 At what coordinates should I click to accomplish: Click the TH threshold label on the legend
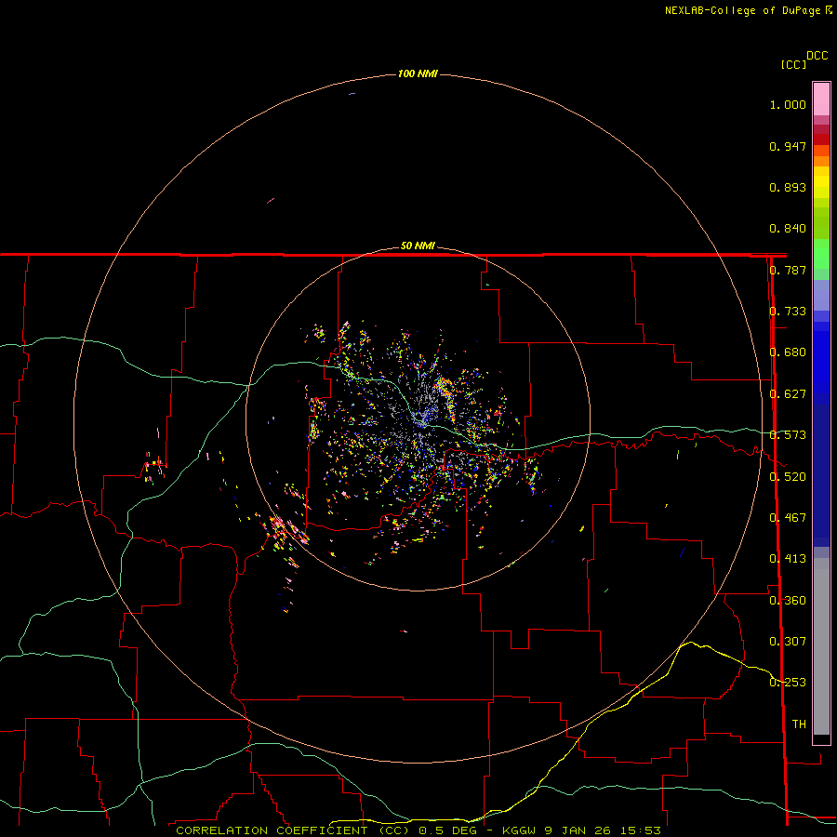pos(799,724)
